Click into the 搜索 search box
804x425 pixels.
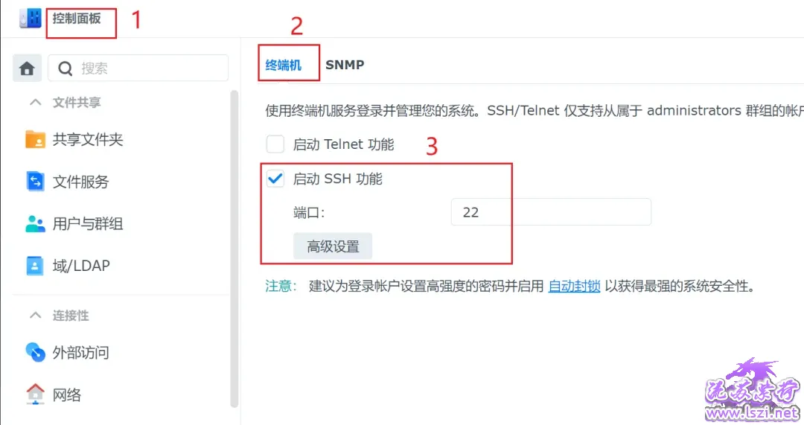(138, 68)
